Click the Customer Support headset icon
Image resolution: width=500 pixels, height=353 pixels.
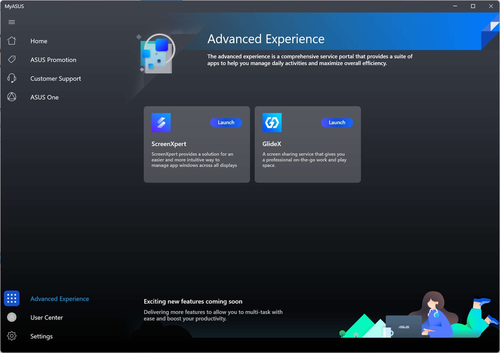tap(12, 79)
